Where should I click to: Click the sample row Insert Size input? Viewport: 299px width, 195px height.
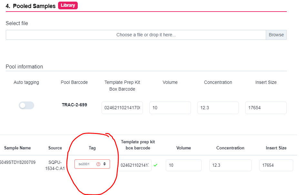[276, 165]
